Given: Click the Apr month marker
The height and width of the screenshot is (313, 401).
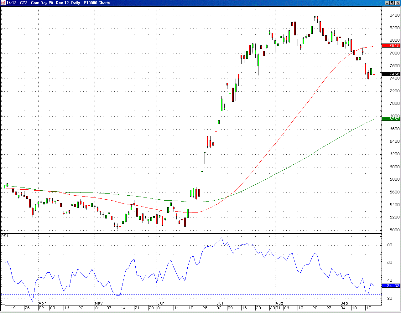Looking at the screenshot, I should (42, 303).
